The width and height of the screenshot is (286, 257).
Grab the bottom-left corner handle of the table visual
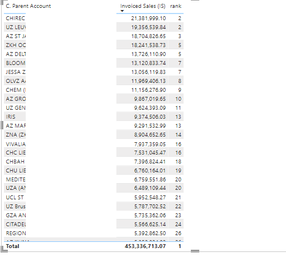click(4, 249)
